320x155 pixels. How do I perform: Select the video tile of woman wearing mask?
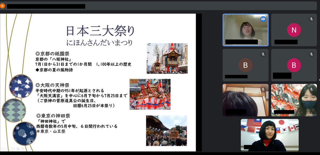[x=294, y=100]
